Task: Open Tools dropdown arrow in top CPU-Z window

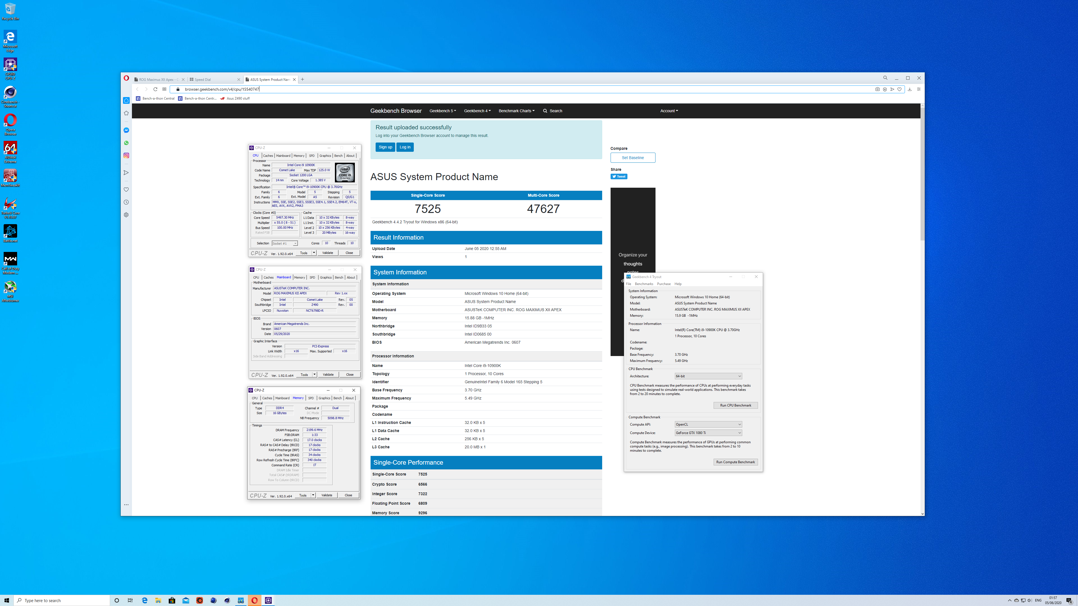Action: point(314,252)
